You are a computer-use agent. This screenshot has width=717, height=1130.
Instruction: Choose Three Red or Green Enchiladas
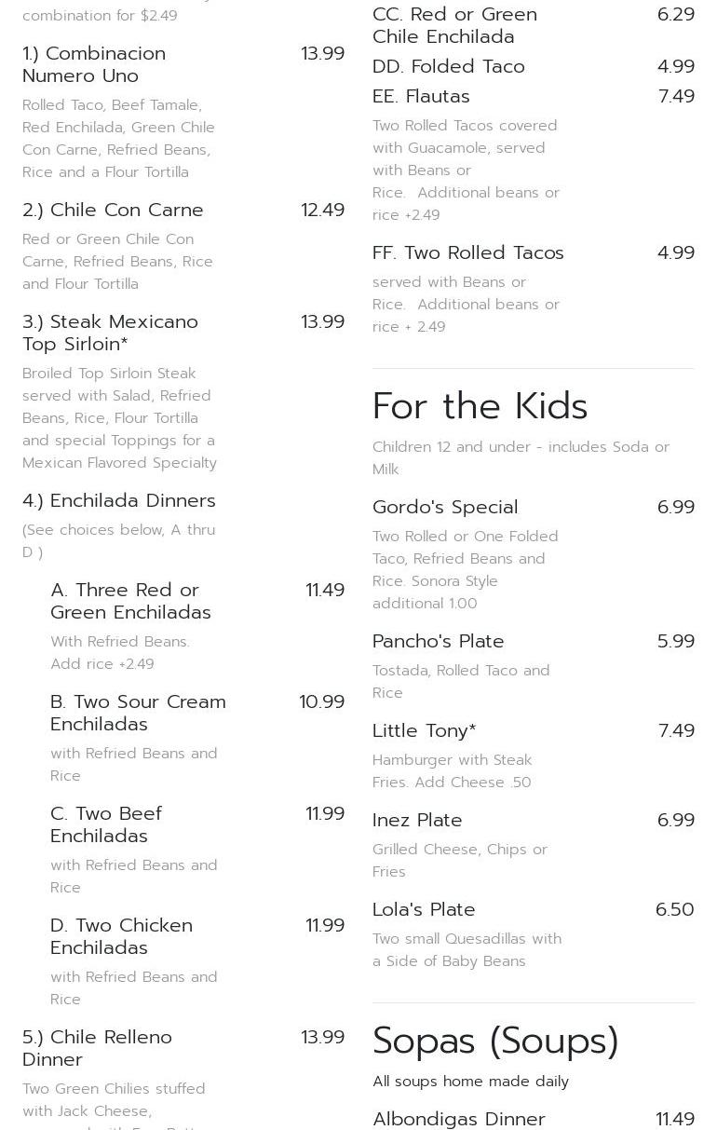point(130,601)
